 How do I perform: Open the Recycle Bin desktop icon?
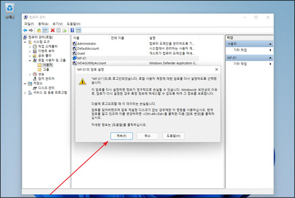10,11
